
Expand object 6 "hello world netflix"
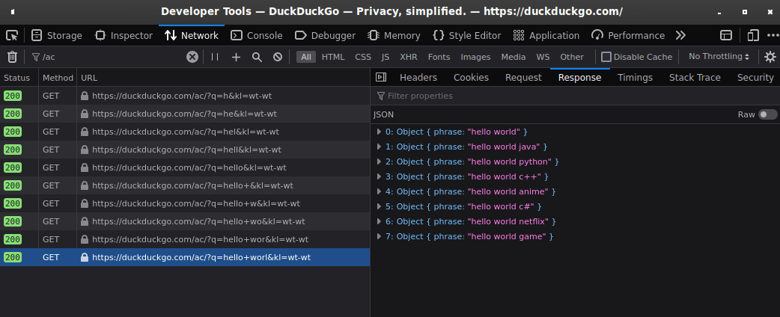[x=379, y=221]
